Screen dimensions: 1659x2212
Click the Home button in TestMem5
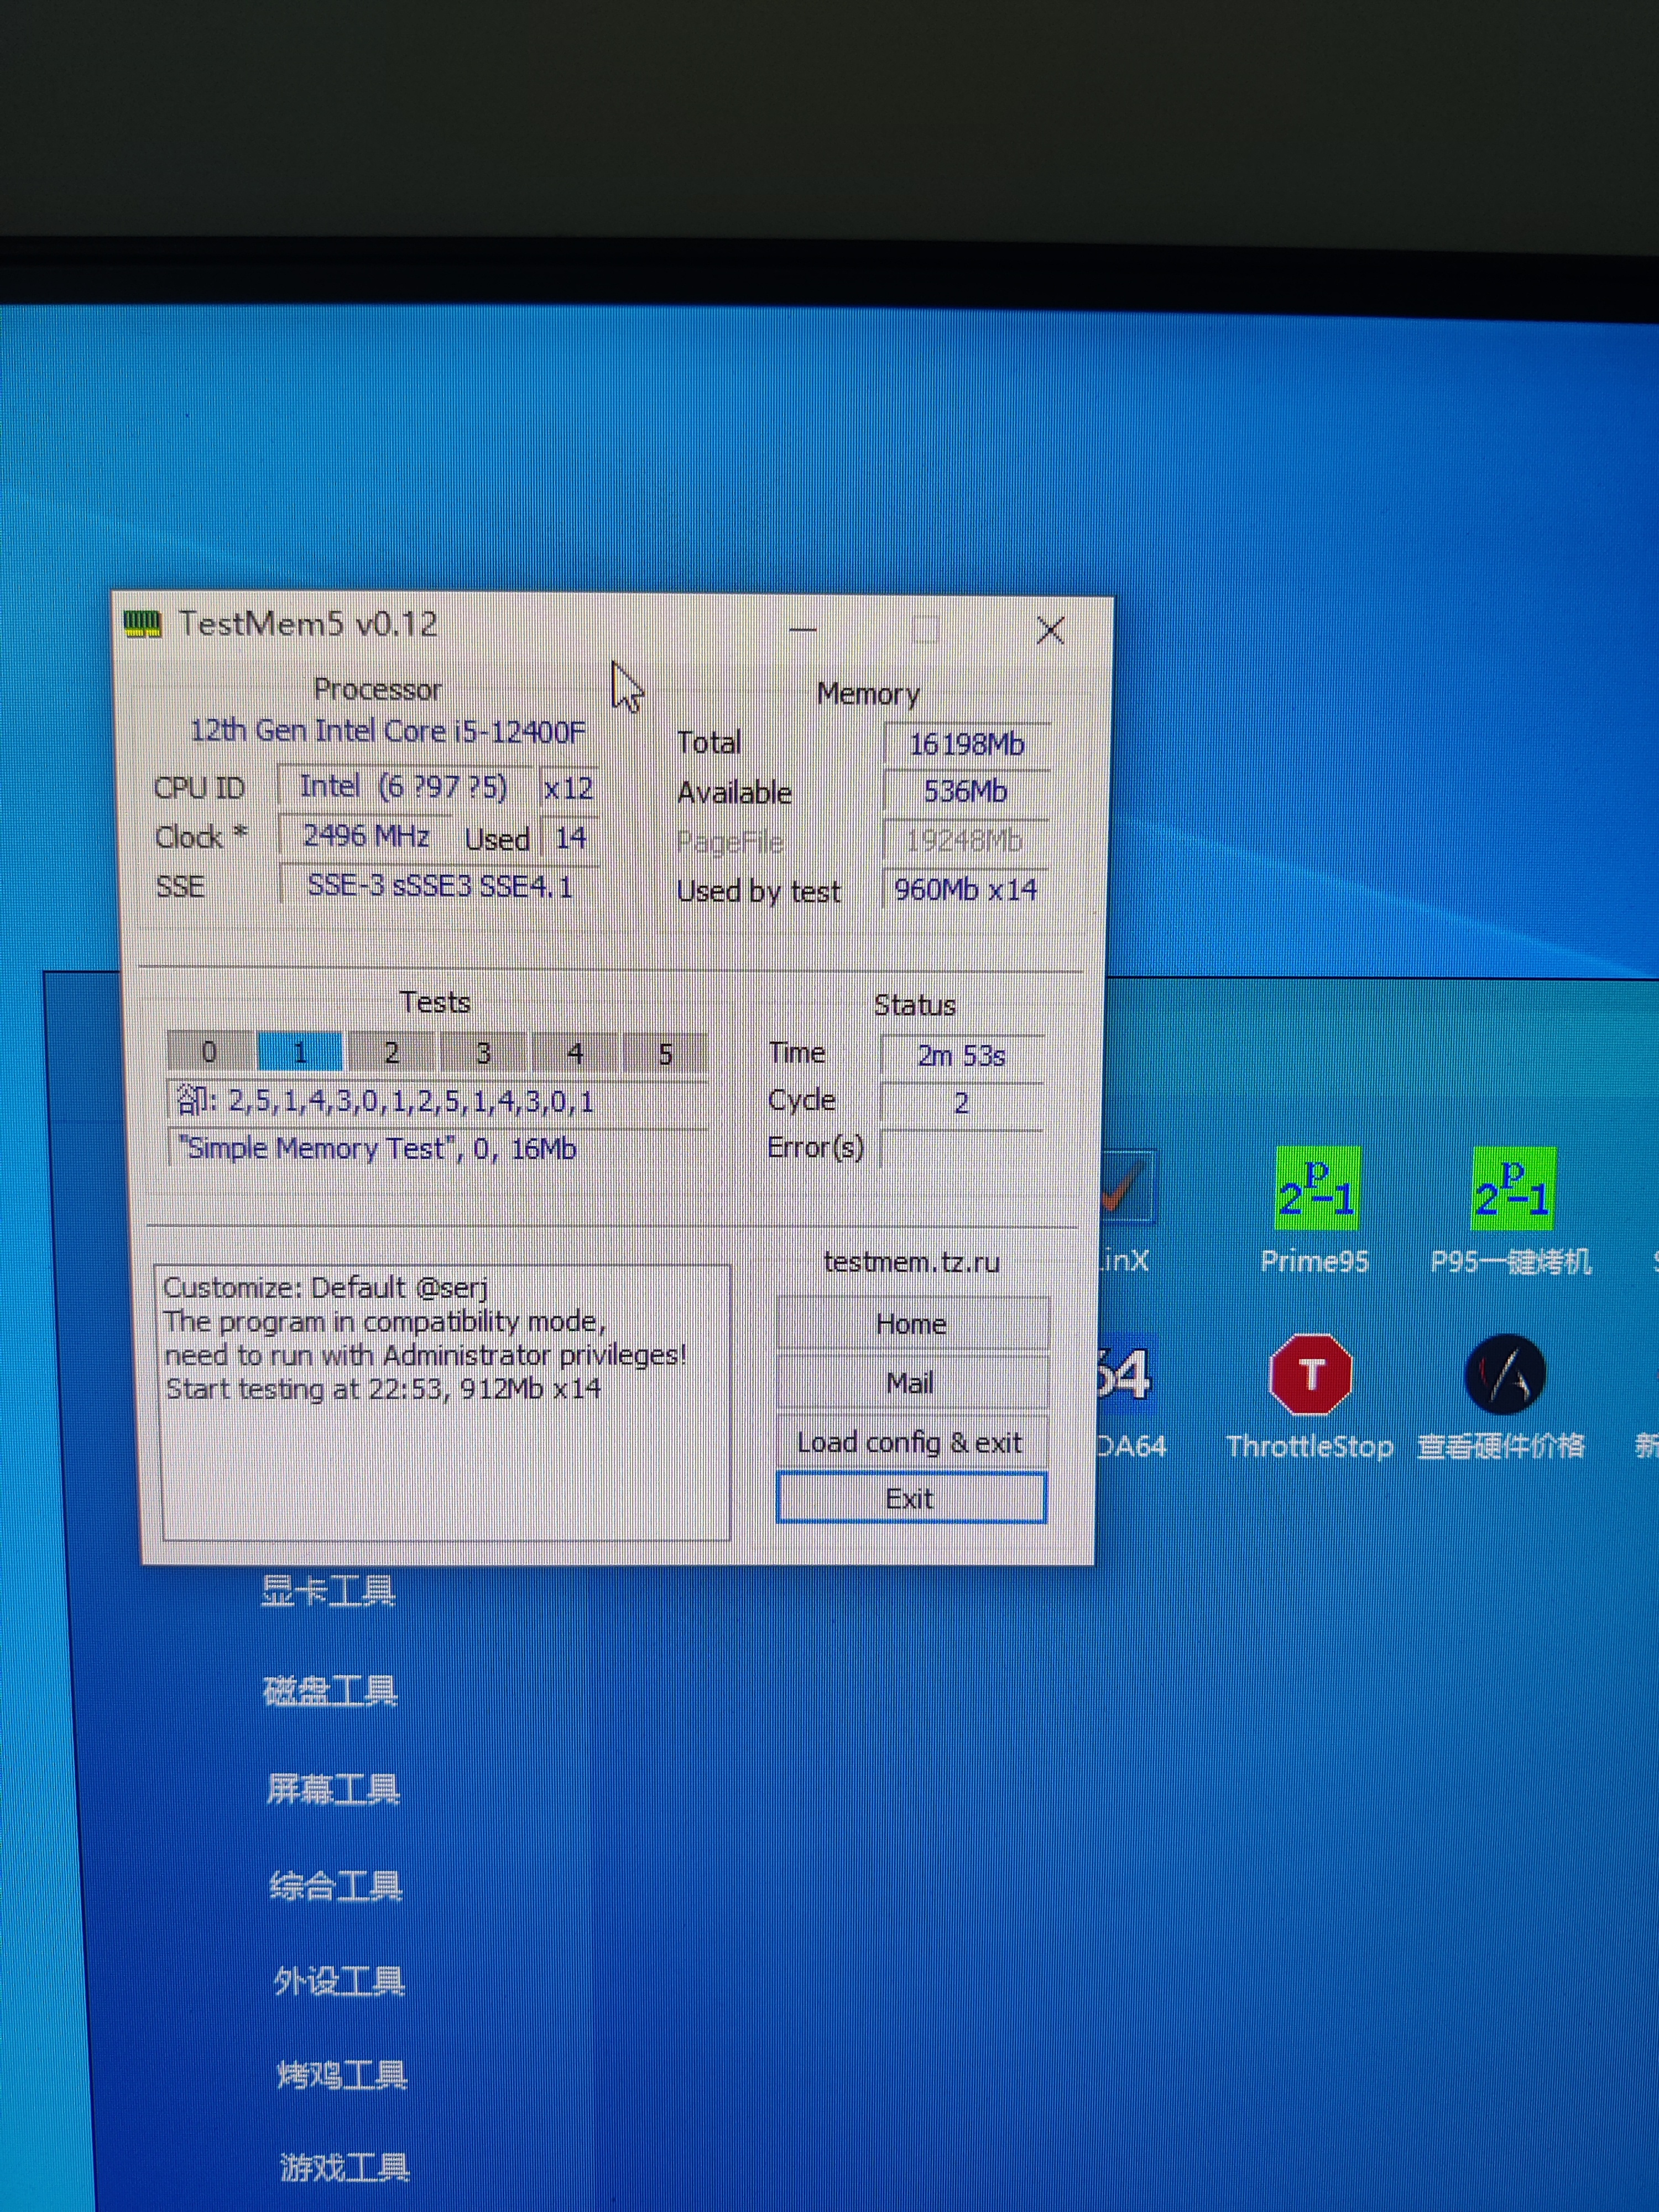coord(912,1324)
